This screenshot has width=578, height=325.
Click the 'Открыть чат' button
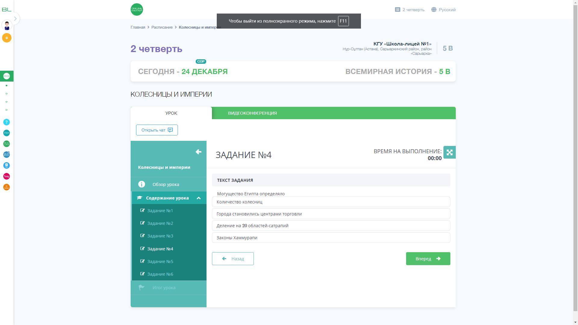click(157, 130)
